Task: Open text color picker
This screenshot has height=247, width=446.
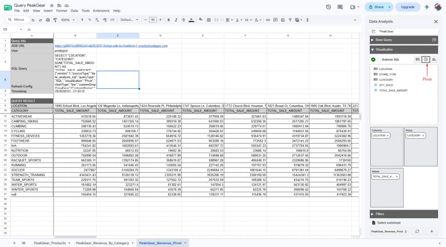Action: (192, 20)
